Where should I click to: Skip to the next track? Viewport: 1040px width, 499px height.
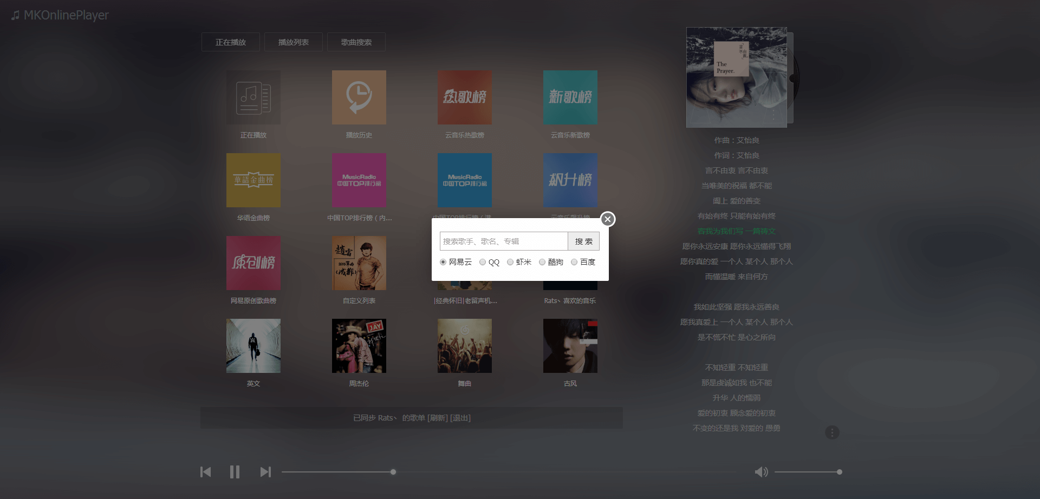click(265, 472)
